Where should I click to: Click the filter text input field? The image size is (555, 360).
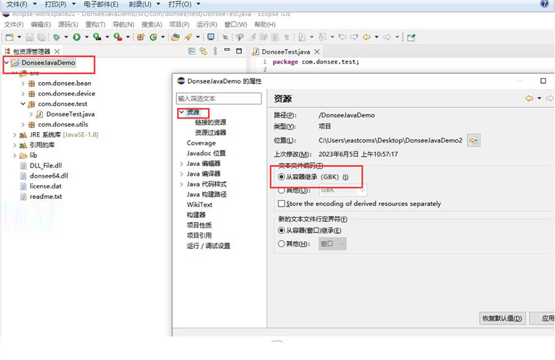218,98
